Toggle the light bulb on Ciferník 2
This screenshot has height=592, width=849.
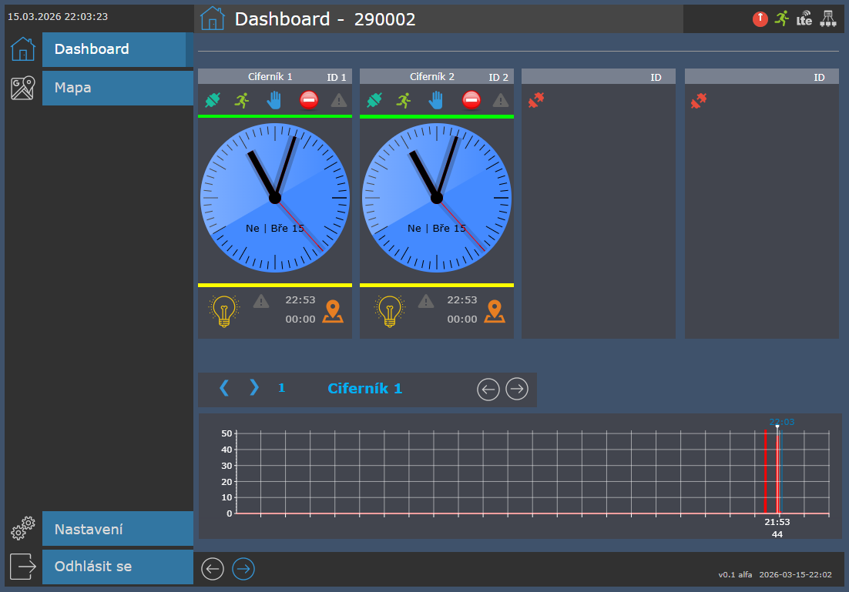click(x=389, y=311)
